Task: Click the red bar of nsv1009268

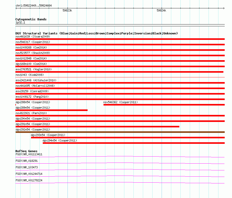Action: (x=120, y=50)
